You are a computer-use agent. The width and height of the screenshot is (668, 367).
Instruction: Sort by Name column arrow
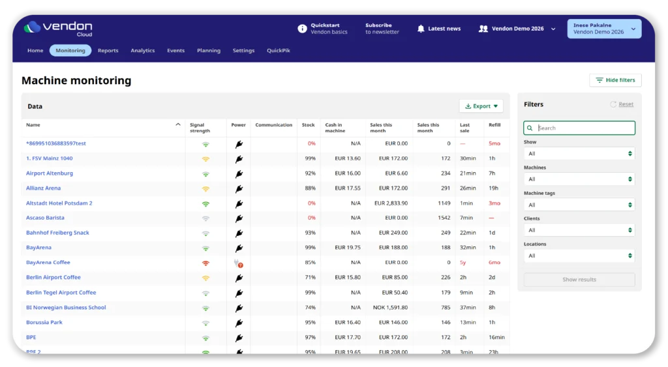click(178, 125)
